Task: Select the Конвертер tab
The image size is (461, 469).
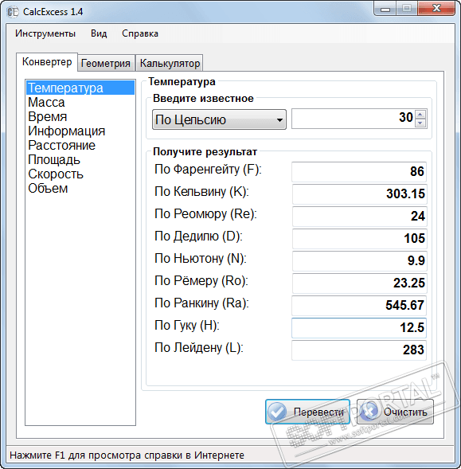Action: (47, 62)
